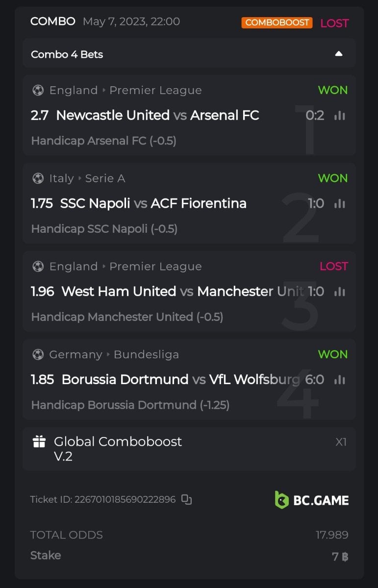The image size is (378, 588).
Task: Open stats for West Ham vs Manchester United
Action: (x=339, y=292)
